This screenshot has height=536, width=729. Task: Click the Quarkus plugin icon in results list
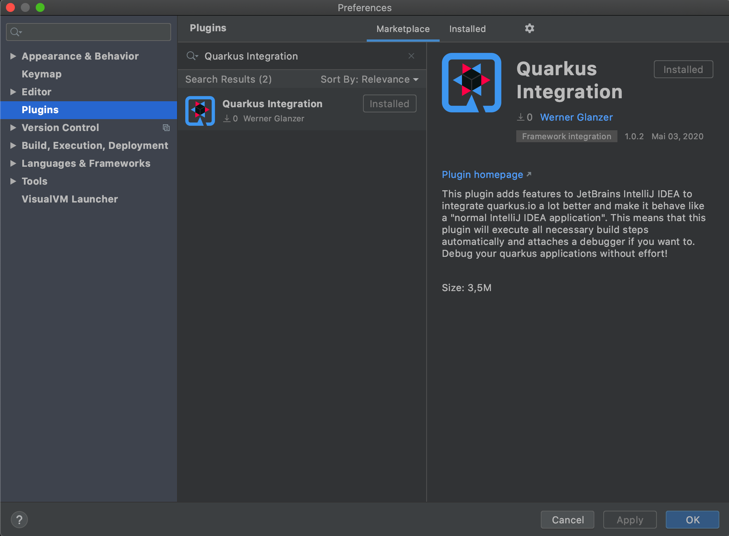(200, 111)
